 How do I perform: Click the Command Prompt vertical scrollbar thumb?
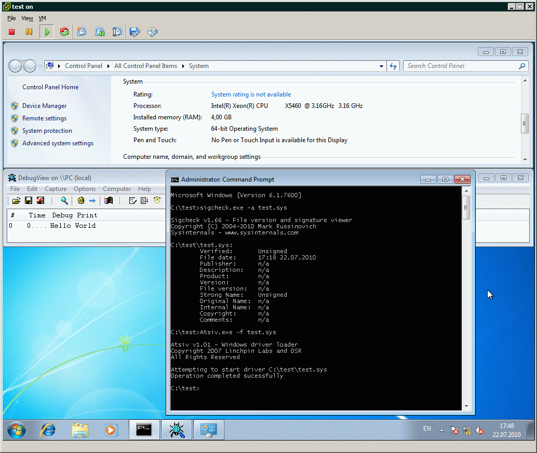pyautogui.click(x=466, y=207)
